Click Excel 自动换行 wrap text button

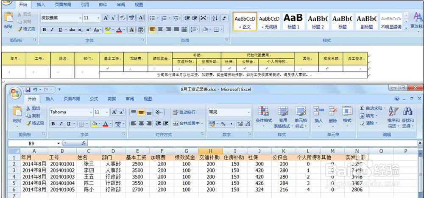point(184,112)
